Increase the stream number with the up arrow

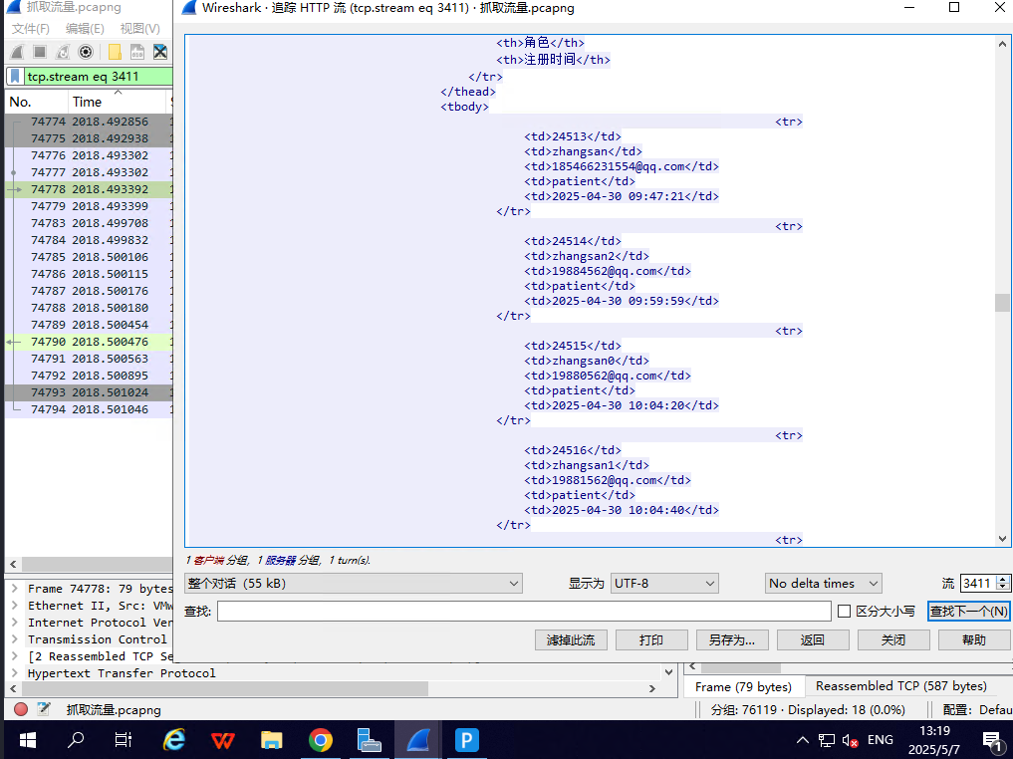click(x=1003, y=580)
